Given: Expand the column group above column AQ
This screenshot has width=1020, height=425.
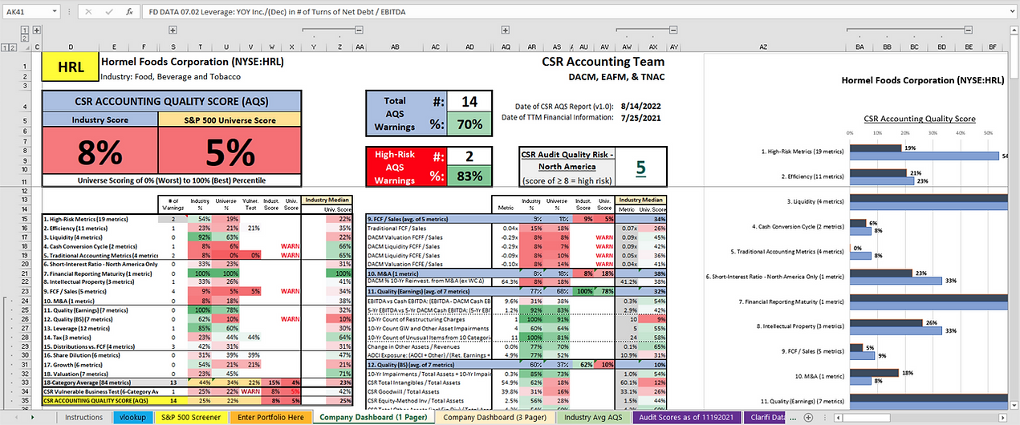Looking at the screenshot, I should 506,29.
